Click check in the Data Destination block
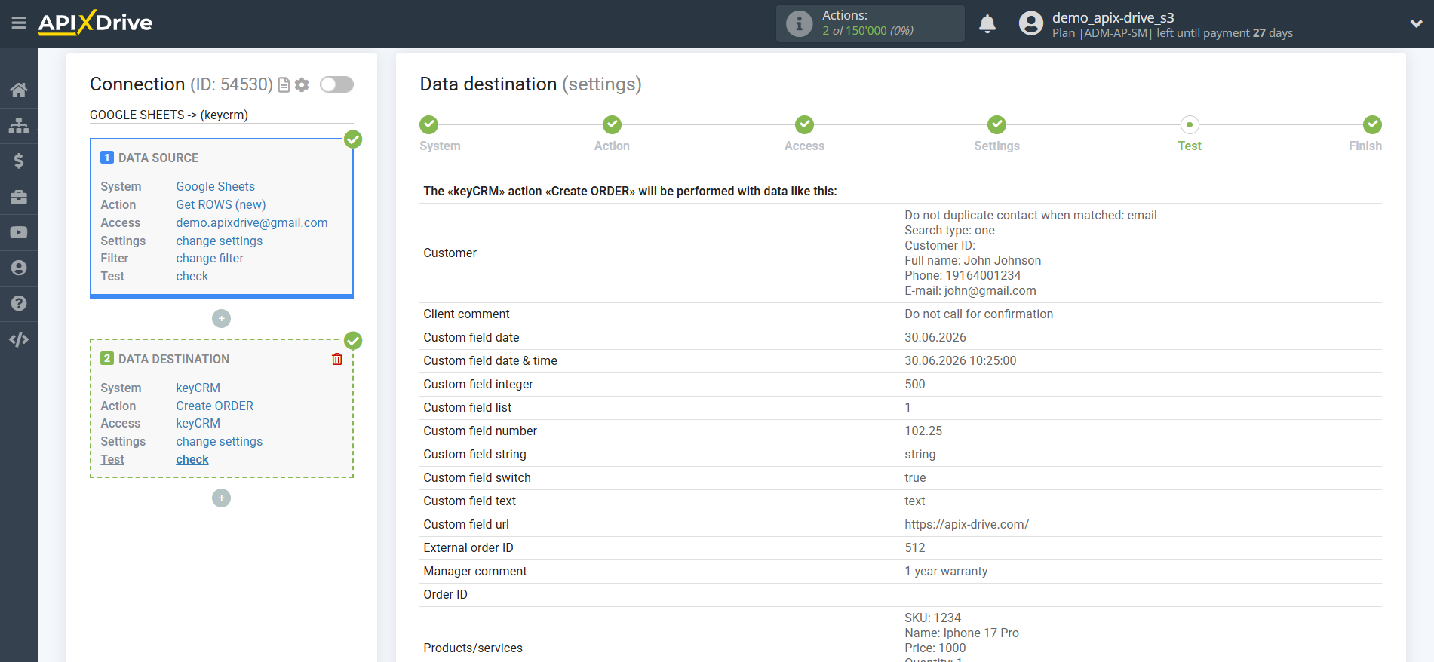1434x662 pixels. [192, 459]
